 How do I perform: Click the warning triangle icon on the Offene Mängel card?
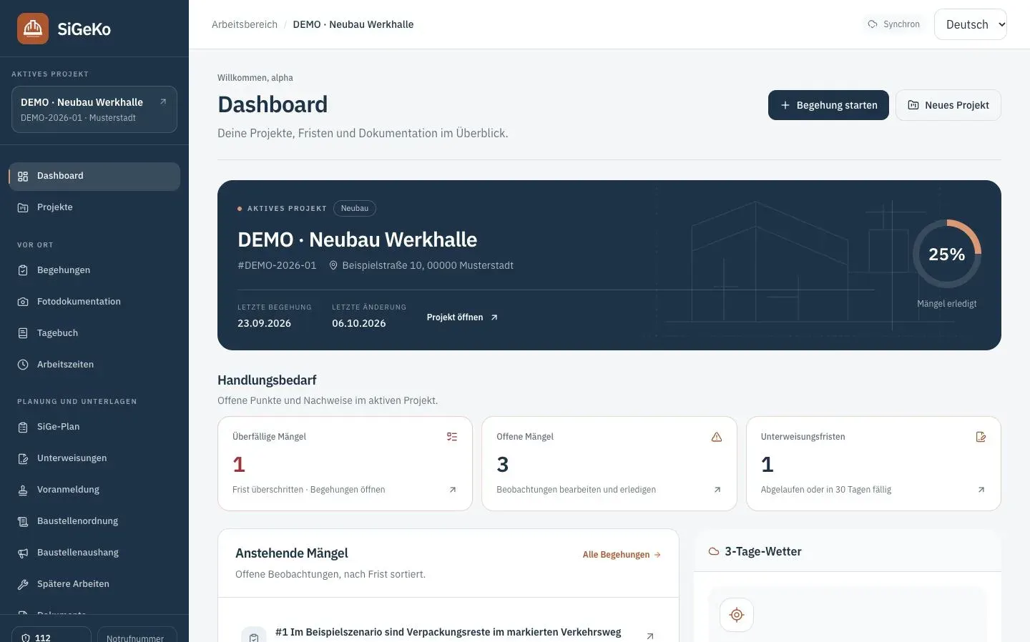pos(717,437)
